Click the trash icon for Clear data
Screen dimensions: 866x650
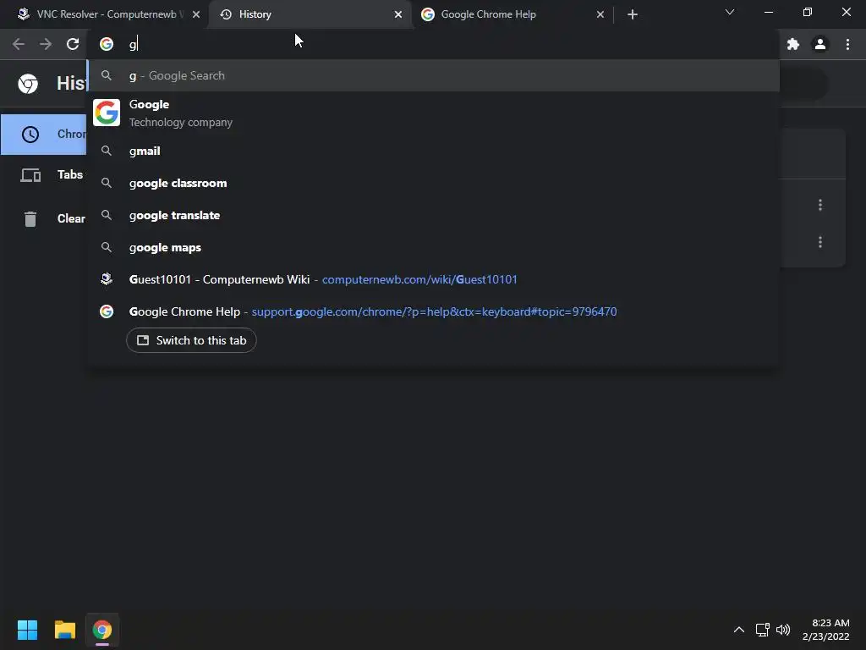point(30,219)
